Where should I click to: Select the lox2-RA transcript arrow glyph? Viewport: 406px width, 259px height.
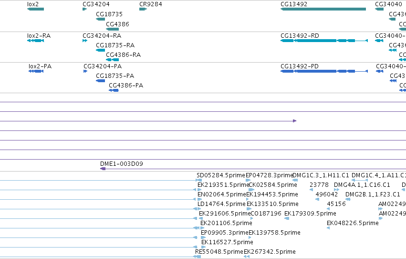[x=35, y=41]
